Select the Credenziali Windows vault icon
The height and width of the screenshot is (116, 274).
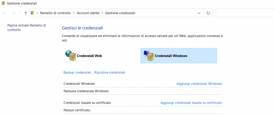[149, 56]
